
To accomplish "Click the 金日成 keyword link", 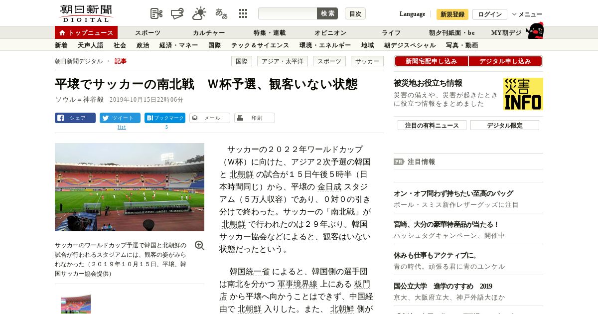I will coord(329,187).
